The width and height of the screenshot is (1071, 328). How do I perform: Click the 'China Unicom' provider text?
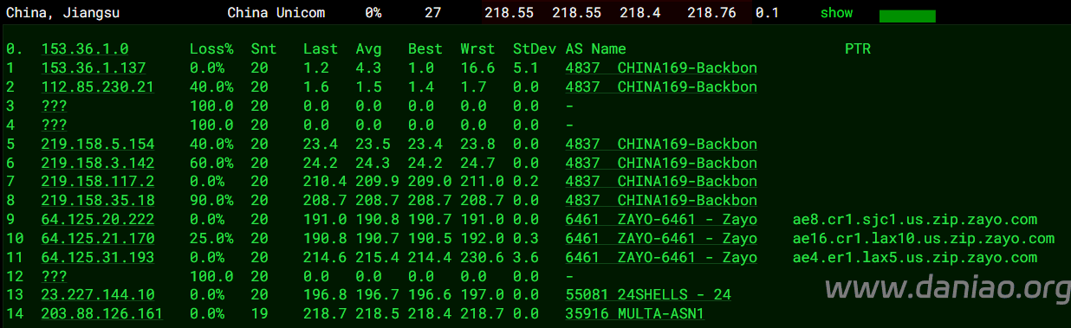click(x=276, y=13)
